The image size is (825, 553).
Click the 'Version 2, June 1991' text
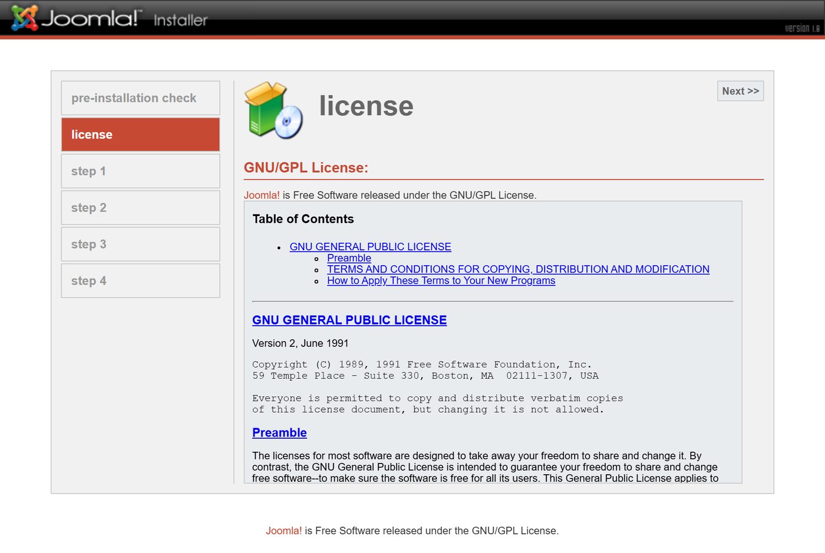click(301, 343)
